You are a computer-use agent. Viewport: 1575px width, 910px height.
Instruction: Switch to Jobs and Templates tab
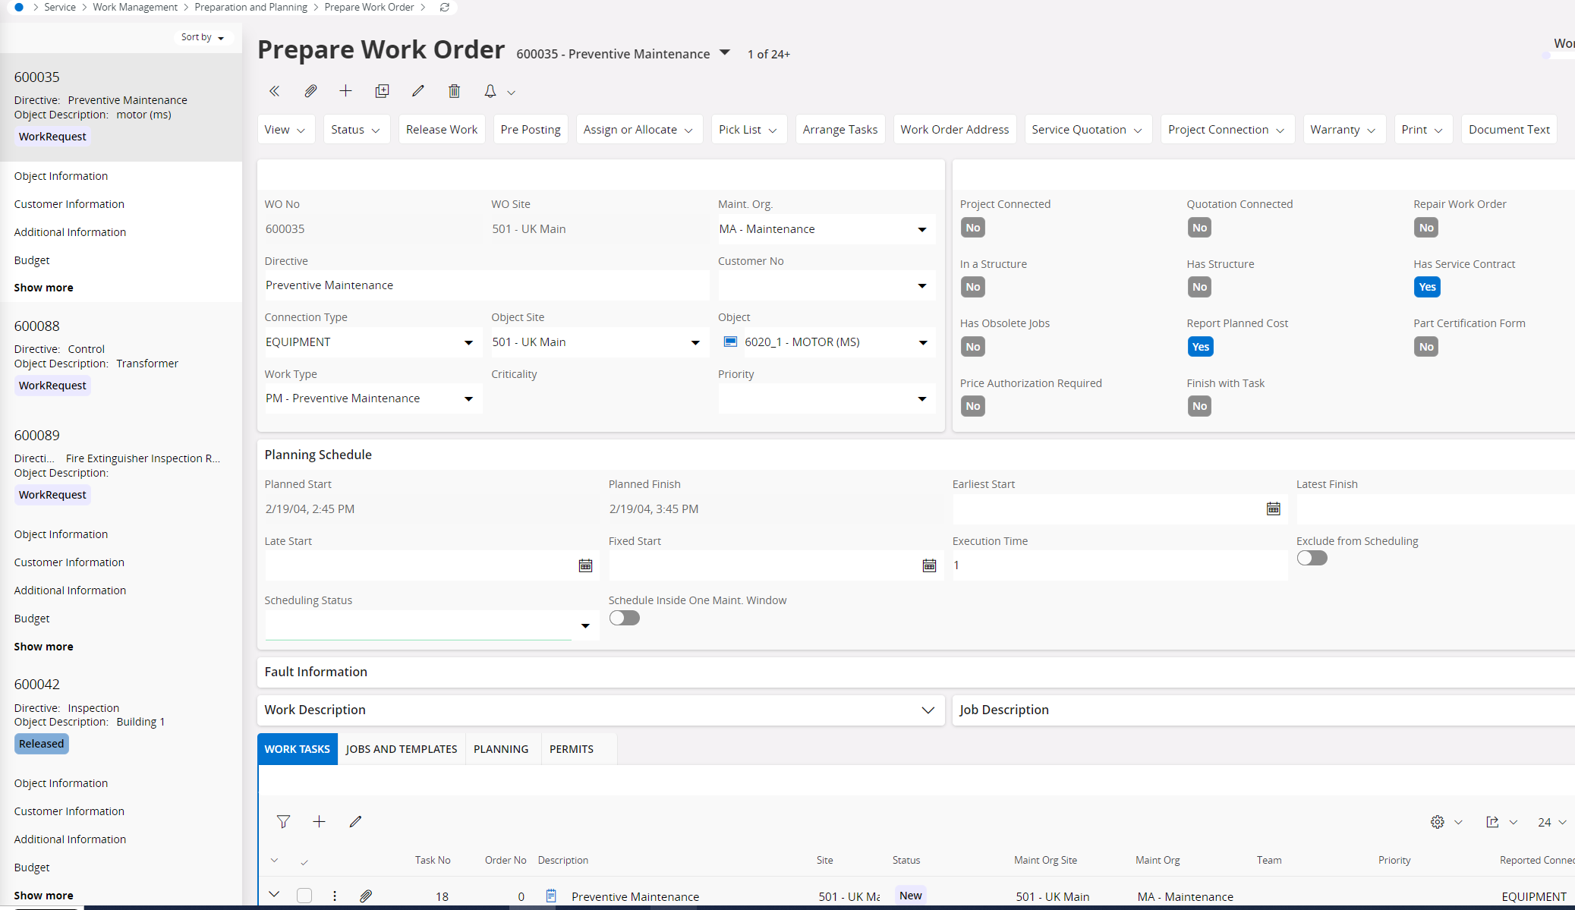click(x=401, y=749)
